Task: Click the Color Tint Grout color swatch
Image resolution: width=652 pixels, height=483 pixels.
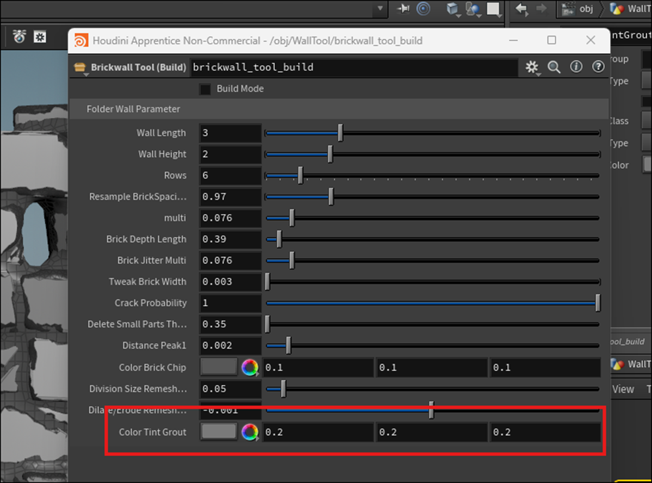Action: (219, 432)
